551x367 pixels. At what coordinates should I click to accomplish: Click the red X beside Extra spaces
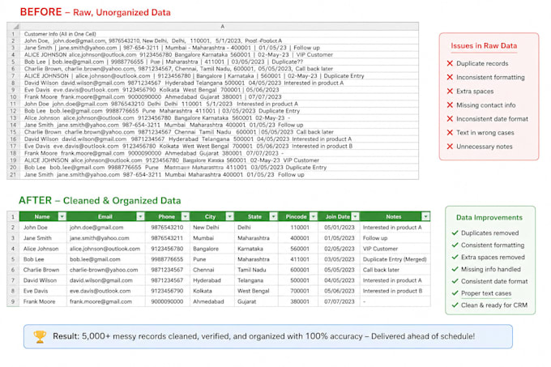pyautogui.click(x=450, y=91)
